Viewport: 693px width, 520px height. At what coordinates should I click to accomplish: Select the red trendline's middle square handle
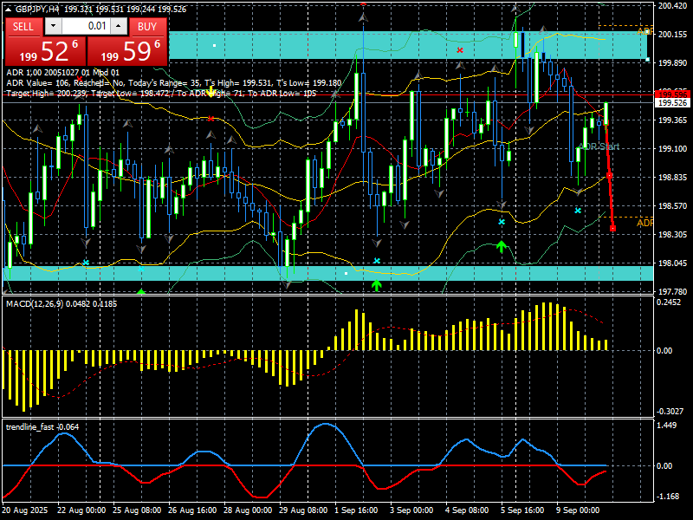[610, 176]
